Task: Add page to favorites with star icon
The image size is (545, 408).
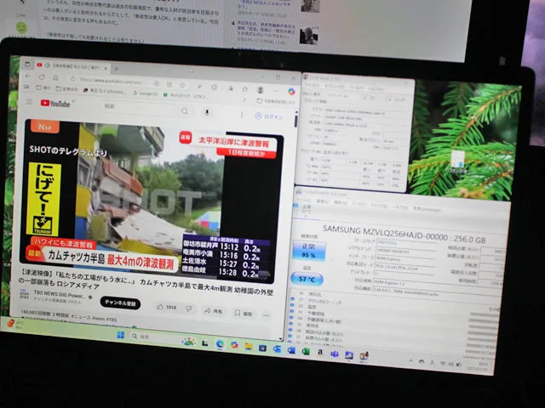Action: [182, 85]
